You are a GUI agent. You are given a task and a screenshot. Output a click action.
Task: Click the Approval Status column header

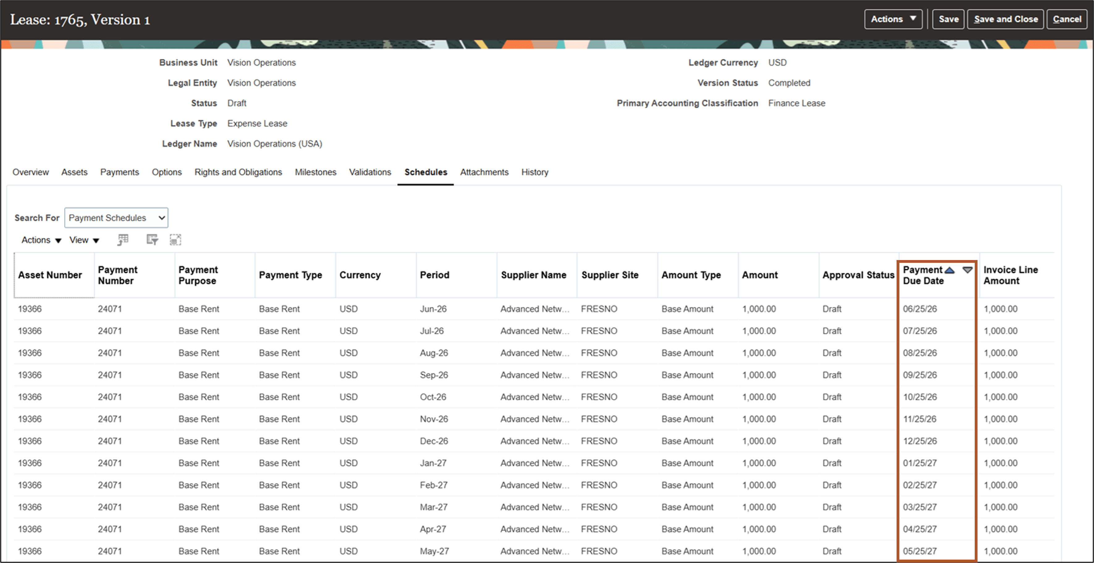(858, 275)
